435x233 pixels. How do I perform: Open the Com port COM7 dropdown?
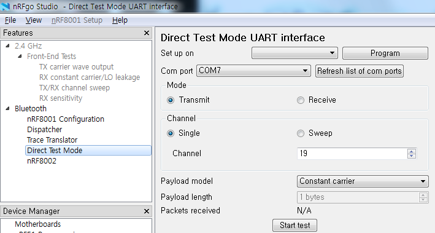[253, 71]
